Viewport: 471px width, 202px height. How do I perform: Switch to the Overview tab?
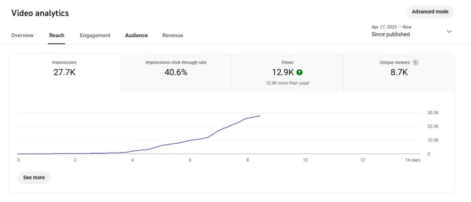click(22, 35)
